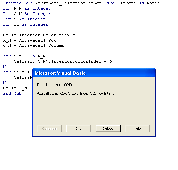This screenshot has width=178, height=170.
Task: Click the For i = 1 To R_N line
Action: pyautogui.click(x=24, y=56)
